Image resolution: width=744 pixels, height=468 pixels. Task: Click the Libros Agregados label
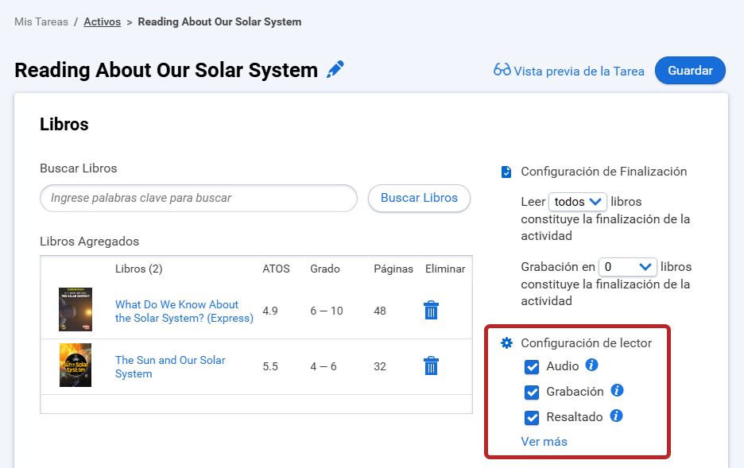tap(89, 242)
